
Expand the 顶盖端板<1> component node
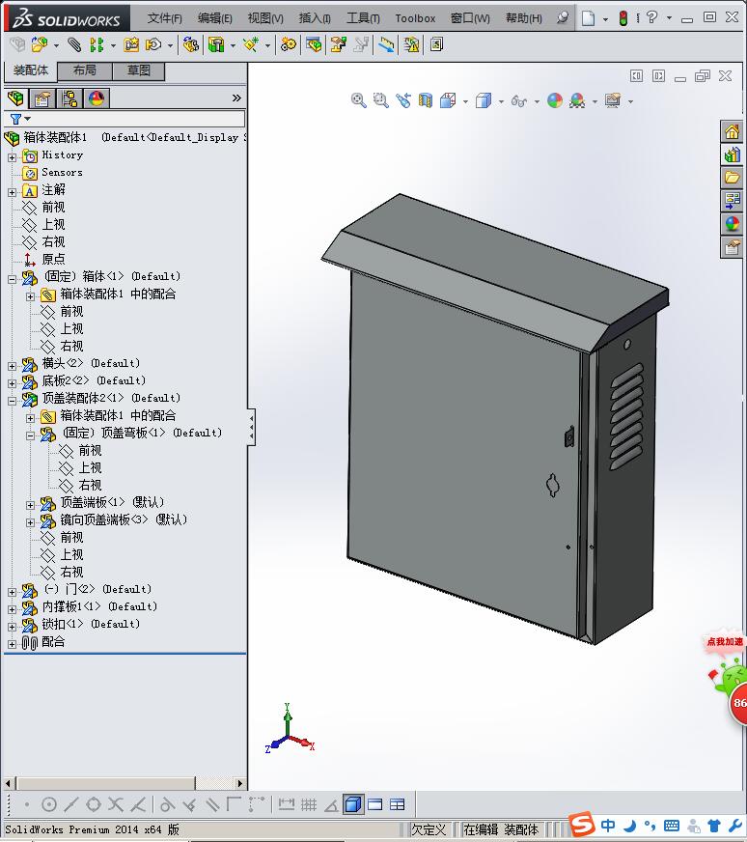pos(30,505)
